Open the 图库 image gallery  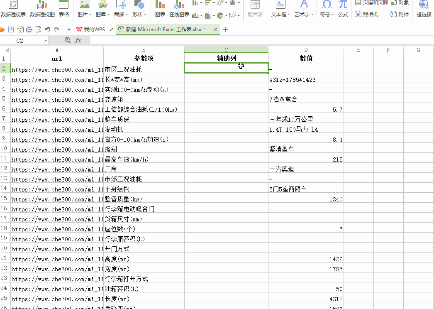[x=102, y=9]
